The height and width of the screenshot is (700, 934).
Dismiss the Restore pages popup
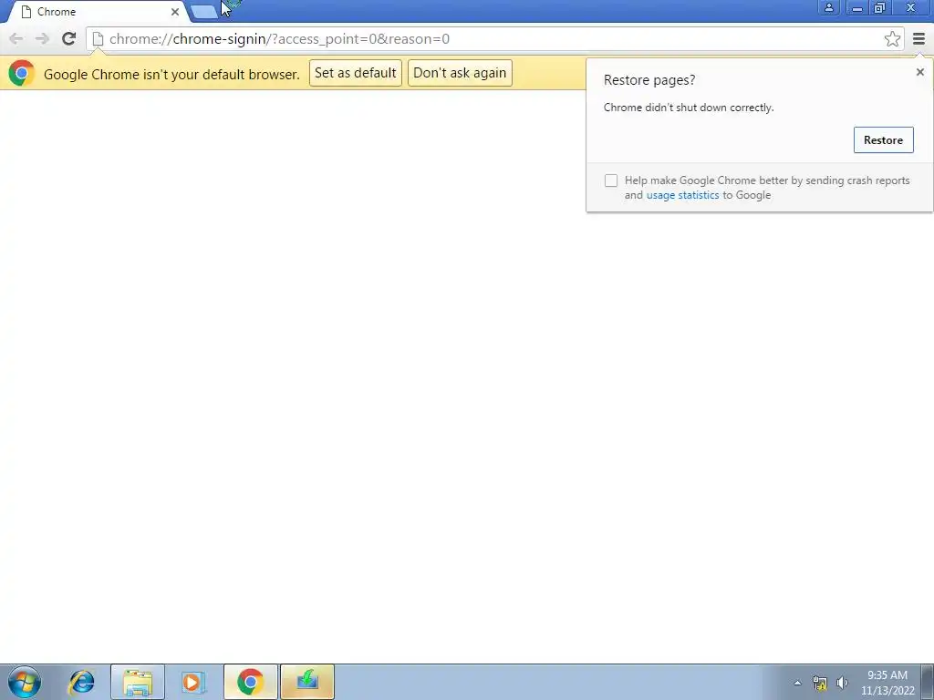pos(919,72)
